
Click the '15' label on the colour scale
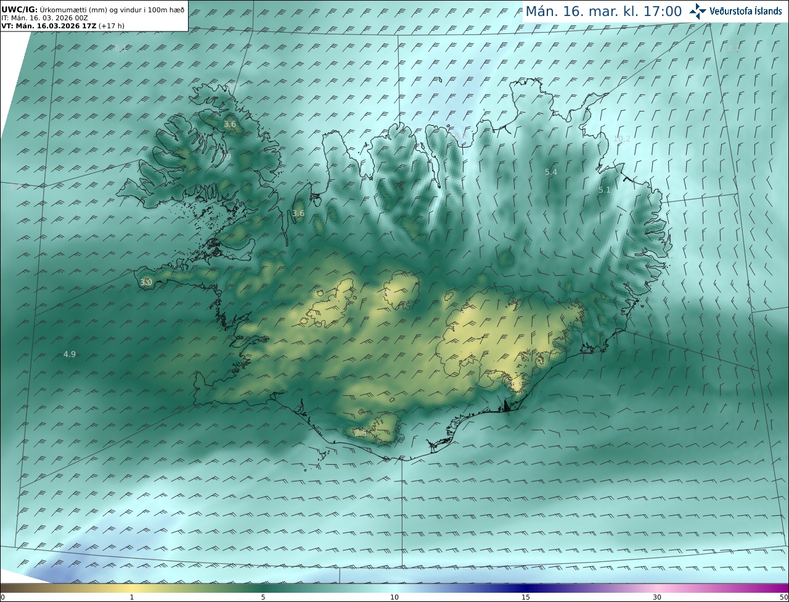pos(526,597)
